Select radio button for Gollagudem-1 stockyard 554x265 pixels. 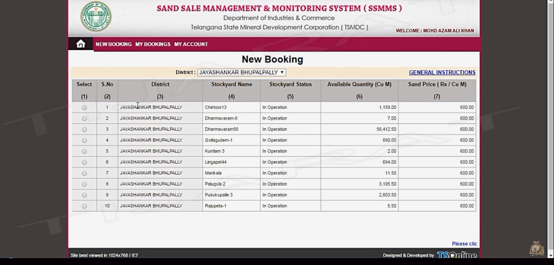pyautogui.click(x=84, y=140)
